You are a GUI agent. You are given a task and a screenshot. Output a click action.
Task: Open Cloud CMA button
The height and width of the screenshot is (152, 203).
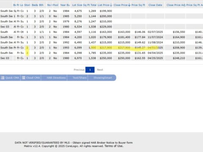(31, 78)
